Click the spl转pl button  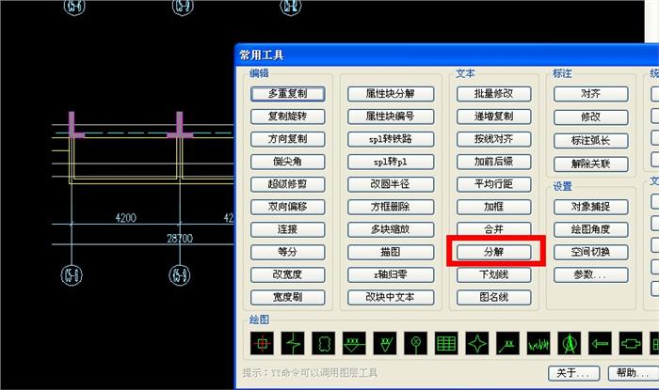click(391, 162)
